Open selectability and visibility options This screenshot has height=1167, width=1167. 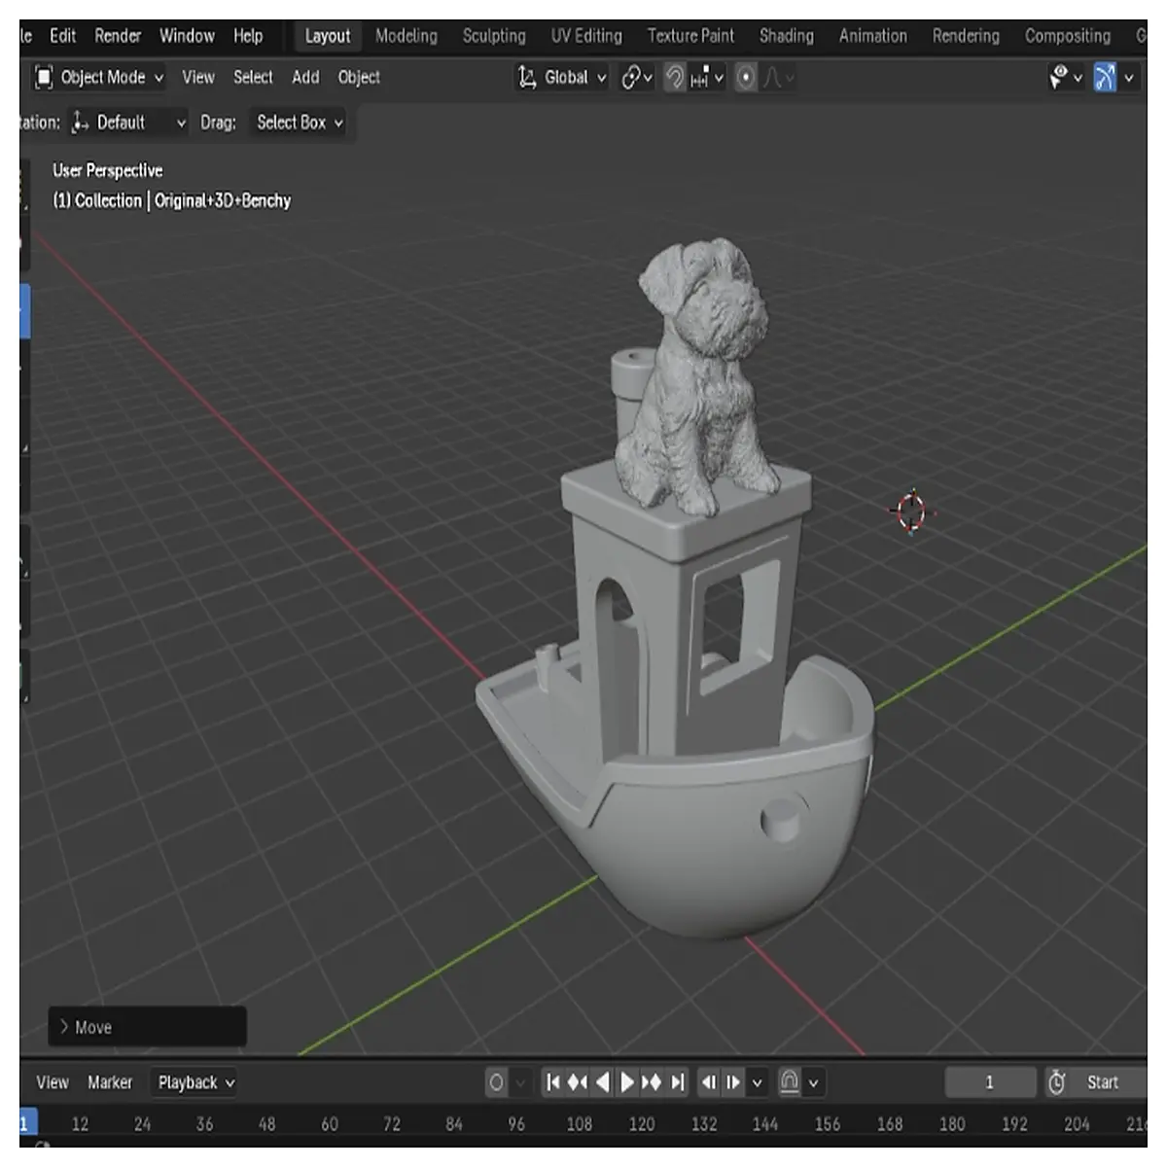coord(1066,77)
